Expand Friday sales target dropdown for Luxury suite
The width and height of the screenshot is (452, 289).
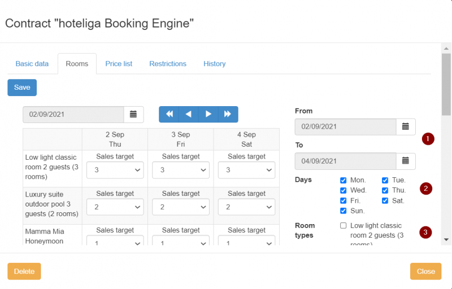(x=180, y=207)
